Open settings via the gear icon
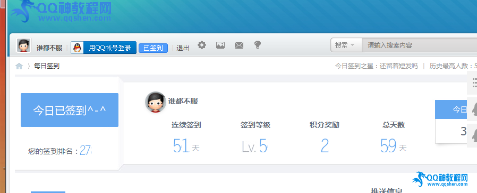The width and height of the screenshot is (477, 193). pyautogui.click(x=202, y=45)
